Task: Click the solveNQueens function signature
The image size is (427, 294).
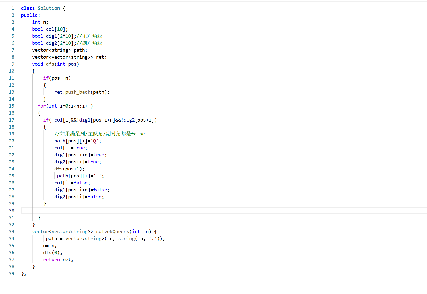Action: 94,232
